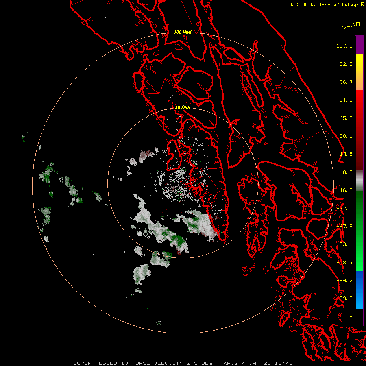The width and height of the screenshot is (366, 366).
Task: Select the -63.1 velocity scale value
Action: 344,244
